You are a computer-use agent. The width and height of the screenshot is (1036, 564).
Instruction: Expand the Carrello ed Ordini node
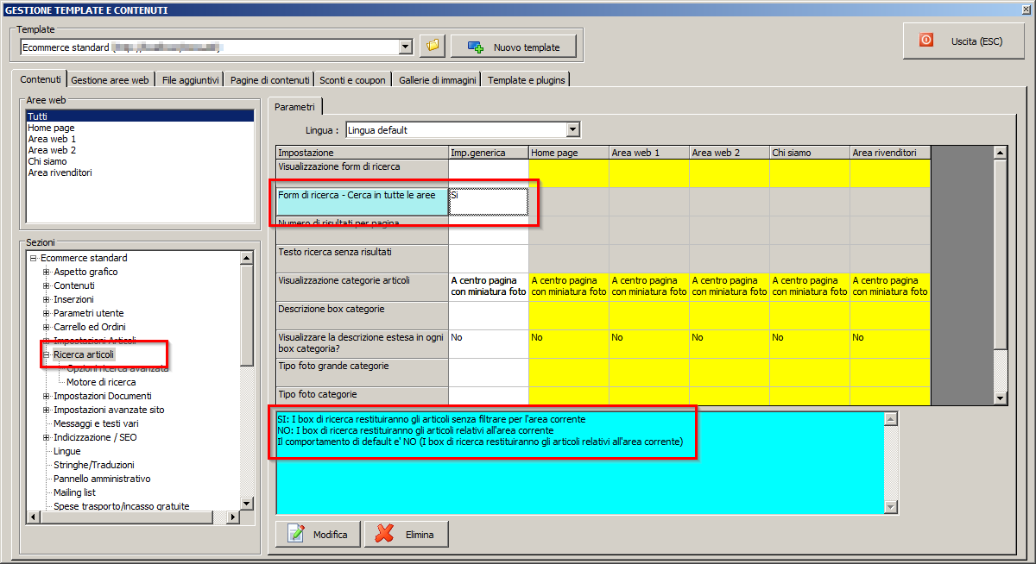pyautogui.click(x=47, y=327)
